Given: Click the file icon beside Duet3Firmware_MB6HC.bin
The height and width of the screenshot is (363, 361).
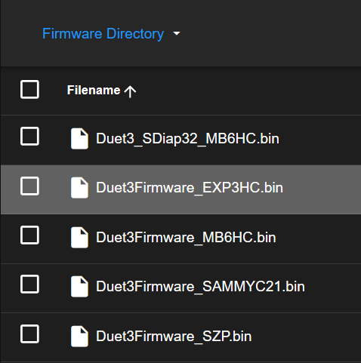Looking at the screenshot, I should click(79, 237).
